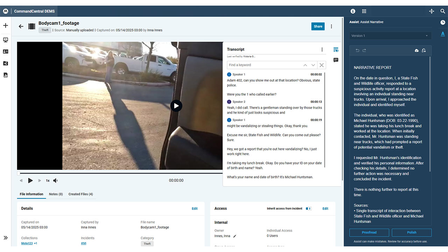Click the undo arrow in narrative editor

[x=357, y=50]
